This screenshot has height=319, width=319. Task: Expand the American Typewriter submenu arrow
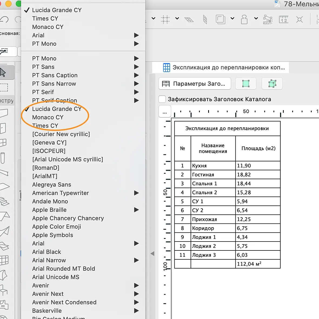coord(136,193)
